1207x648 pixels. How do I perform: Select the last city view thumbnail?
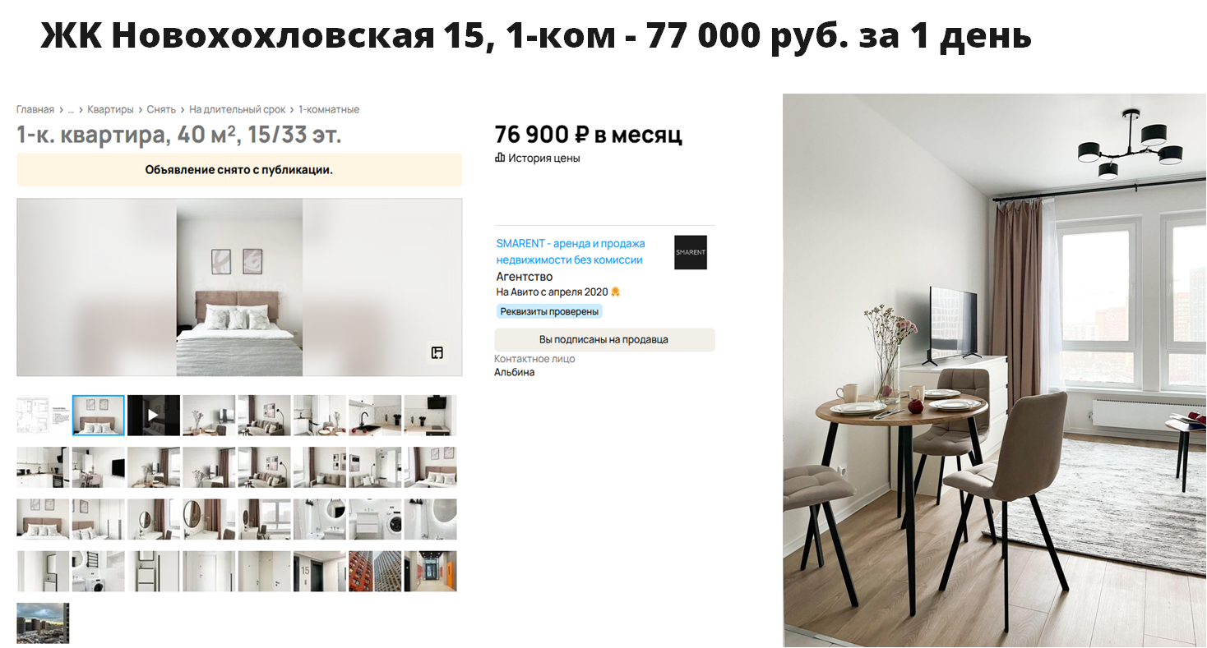[x=43, y=623]
